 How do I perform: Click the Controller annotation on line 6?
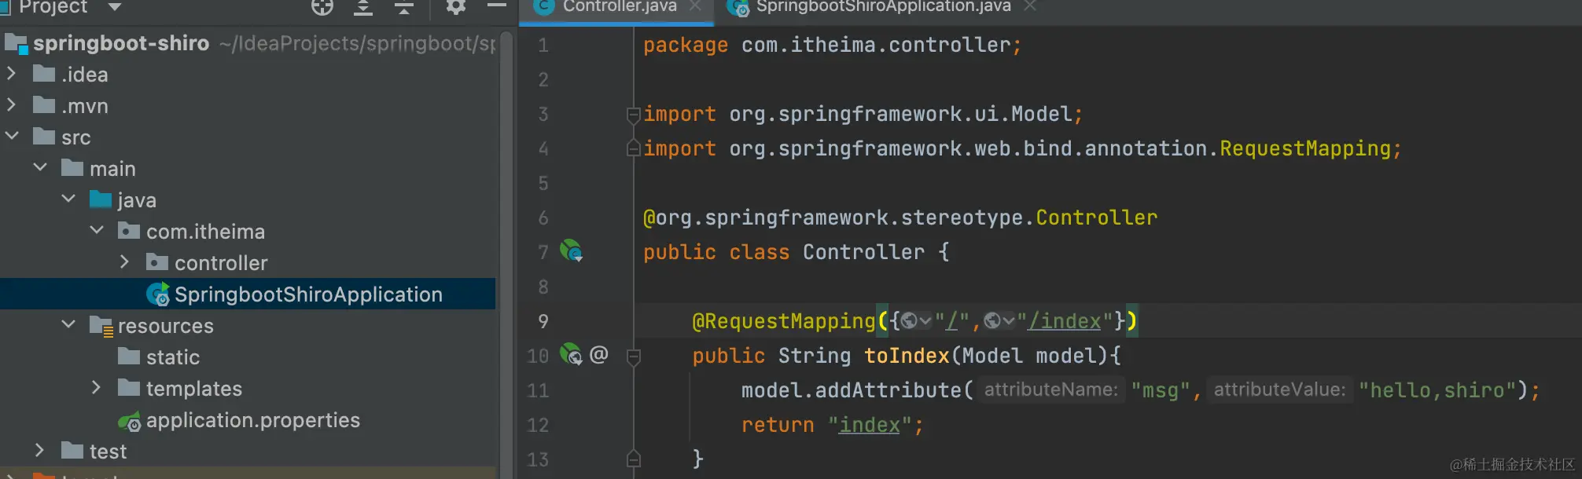click(1096, 218)
